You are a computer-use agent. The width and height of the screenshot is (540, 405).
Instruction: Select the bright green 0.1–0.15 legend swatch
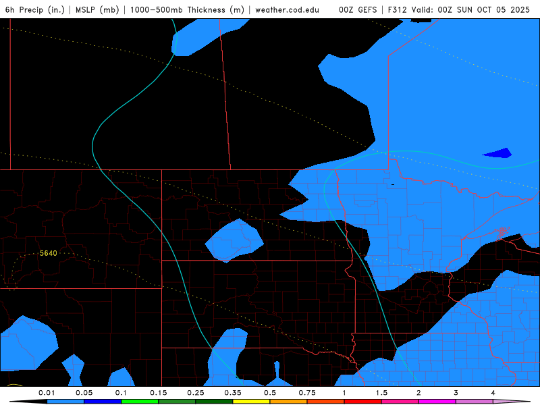point(140,402)
